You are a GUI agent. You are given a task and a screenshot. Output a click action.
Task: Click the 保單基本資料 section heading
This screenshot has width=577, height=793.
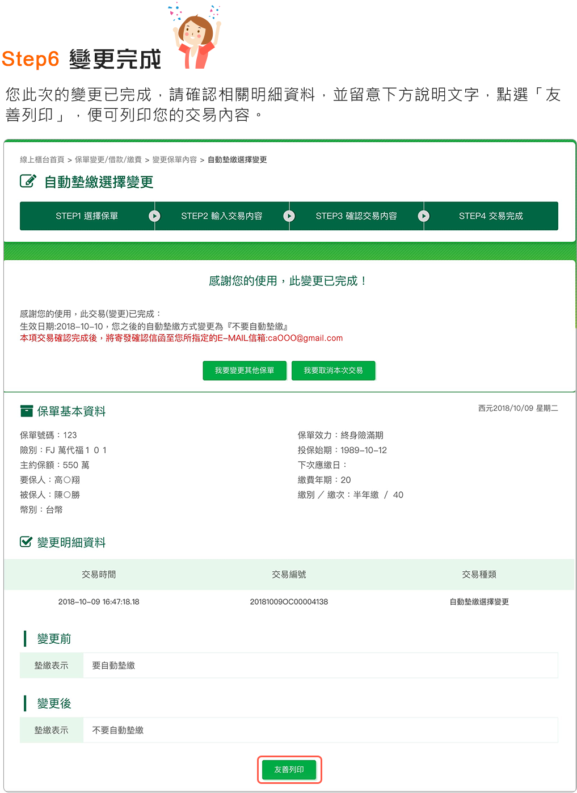71,411
